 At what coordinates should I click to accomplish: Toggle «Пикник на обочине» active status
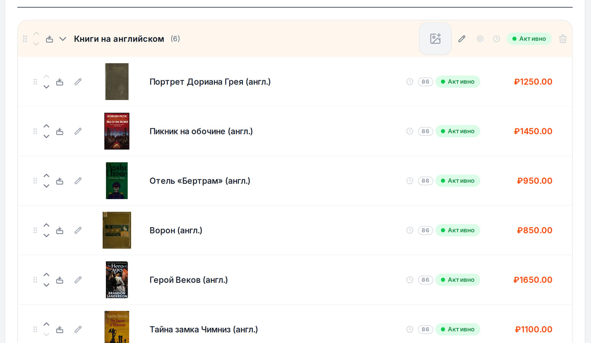(458, 131)
